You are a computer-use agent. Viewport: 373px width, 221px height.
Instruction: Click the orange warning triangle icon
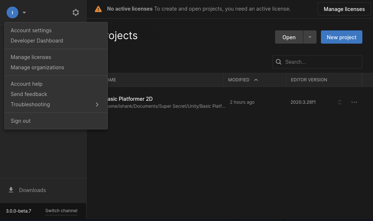click(98, 9)
